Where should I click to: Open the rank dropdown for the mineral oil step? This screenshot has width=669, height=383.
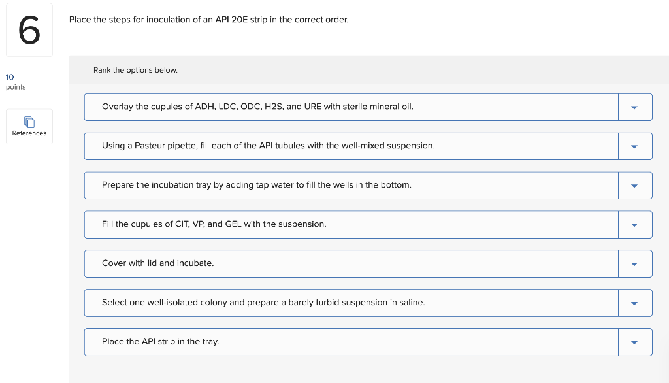(634, 107)
